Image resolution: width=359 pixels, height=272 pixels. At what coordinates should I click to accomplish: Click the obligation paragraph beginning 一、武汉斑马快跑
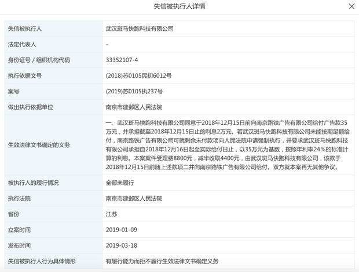pyautogui.click(x=228, y=145)
